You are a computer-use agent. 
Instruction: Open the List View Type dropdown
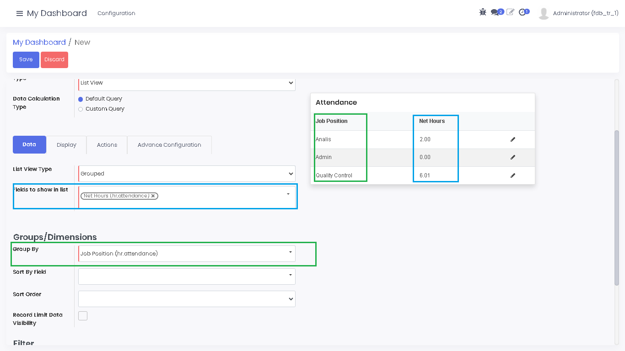(x=187, y=174)
